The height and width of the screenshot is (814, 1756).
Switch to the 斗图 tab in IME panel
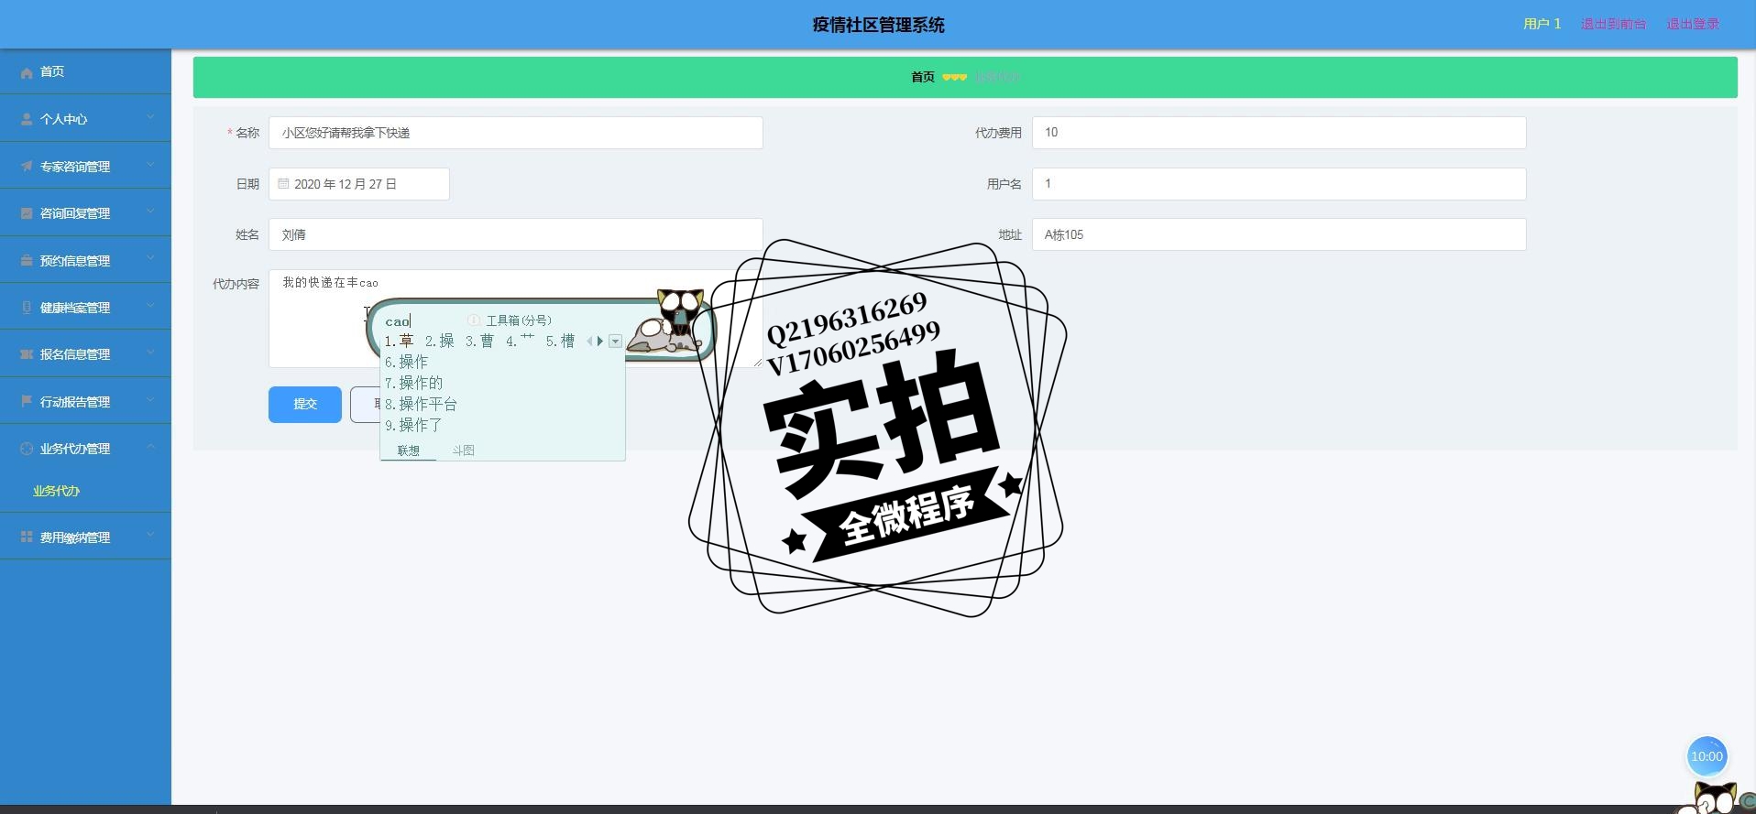[x=463, y=450]
